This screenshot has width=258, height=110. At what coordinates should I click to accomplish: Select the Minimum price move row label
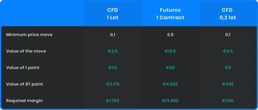tap(29, 35)
